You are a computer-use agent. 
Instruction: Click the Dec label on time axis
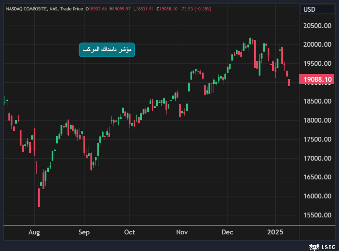227,232
